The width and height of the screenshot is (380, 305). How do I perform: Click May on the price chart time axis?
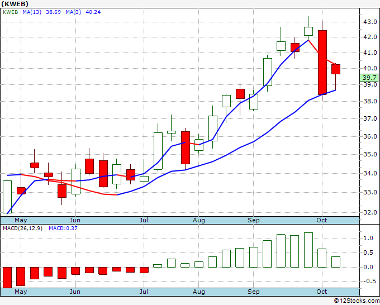(x=21, y=220)
